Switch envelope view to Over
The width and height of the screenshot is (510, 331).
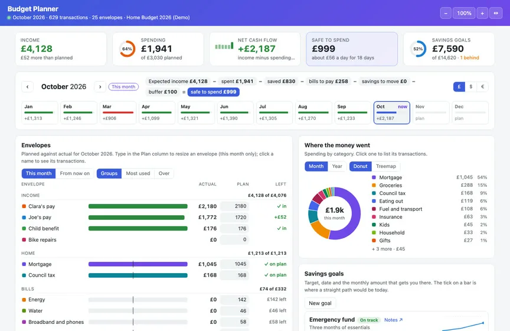pos(164,173)
